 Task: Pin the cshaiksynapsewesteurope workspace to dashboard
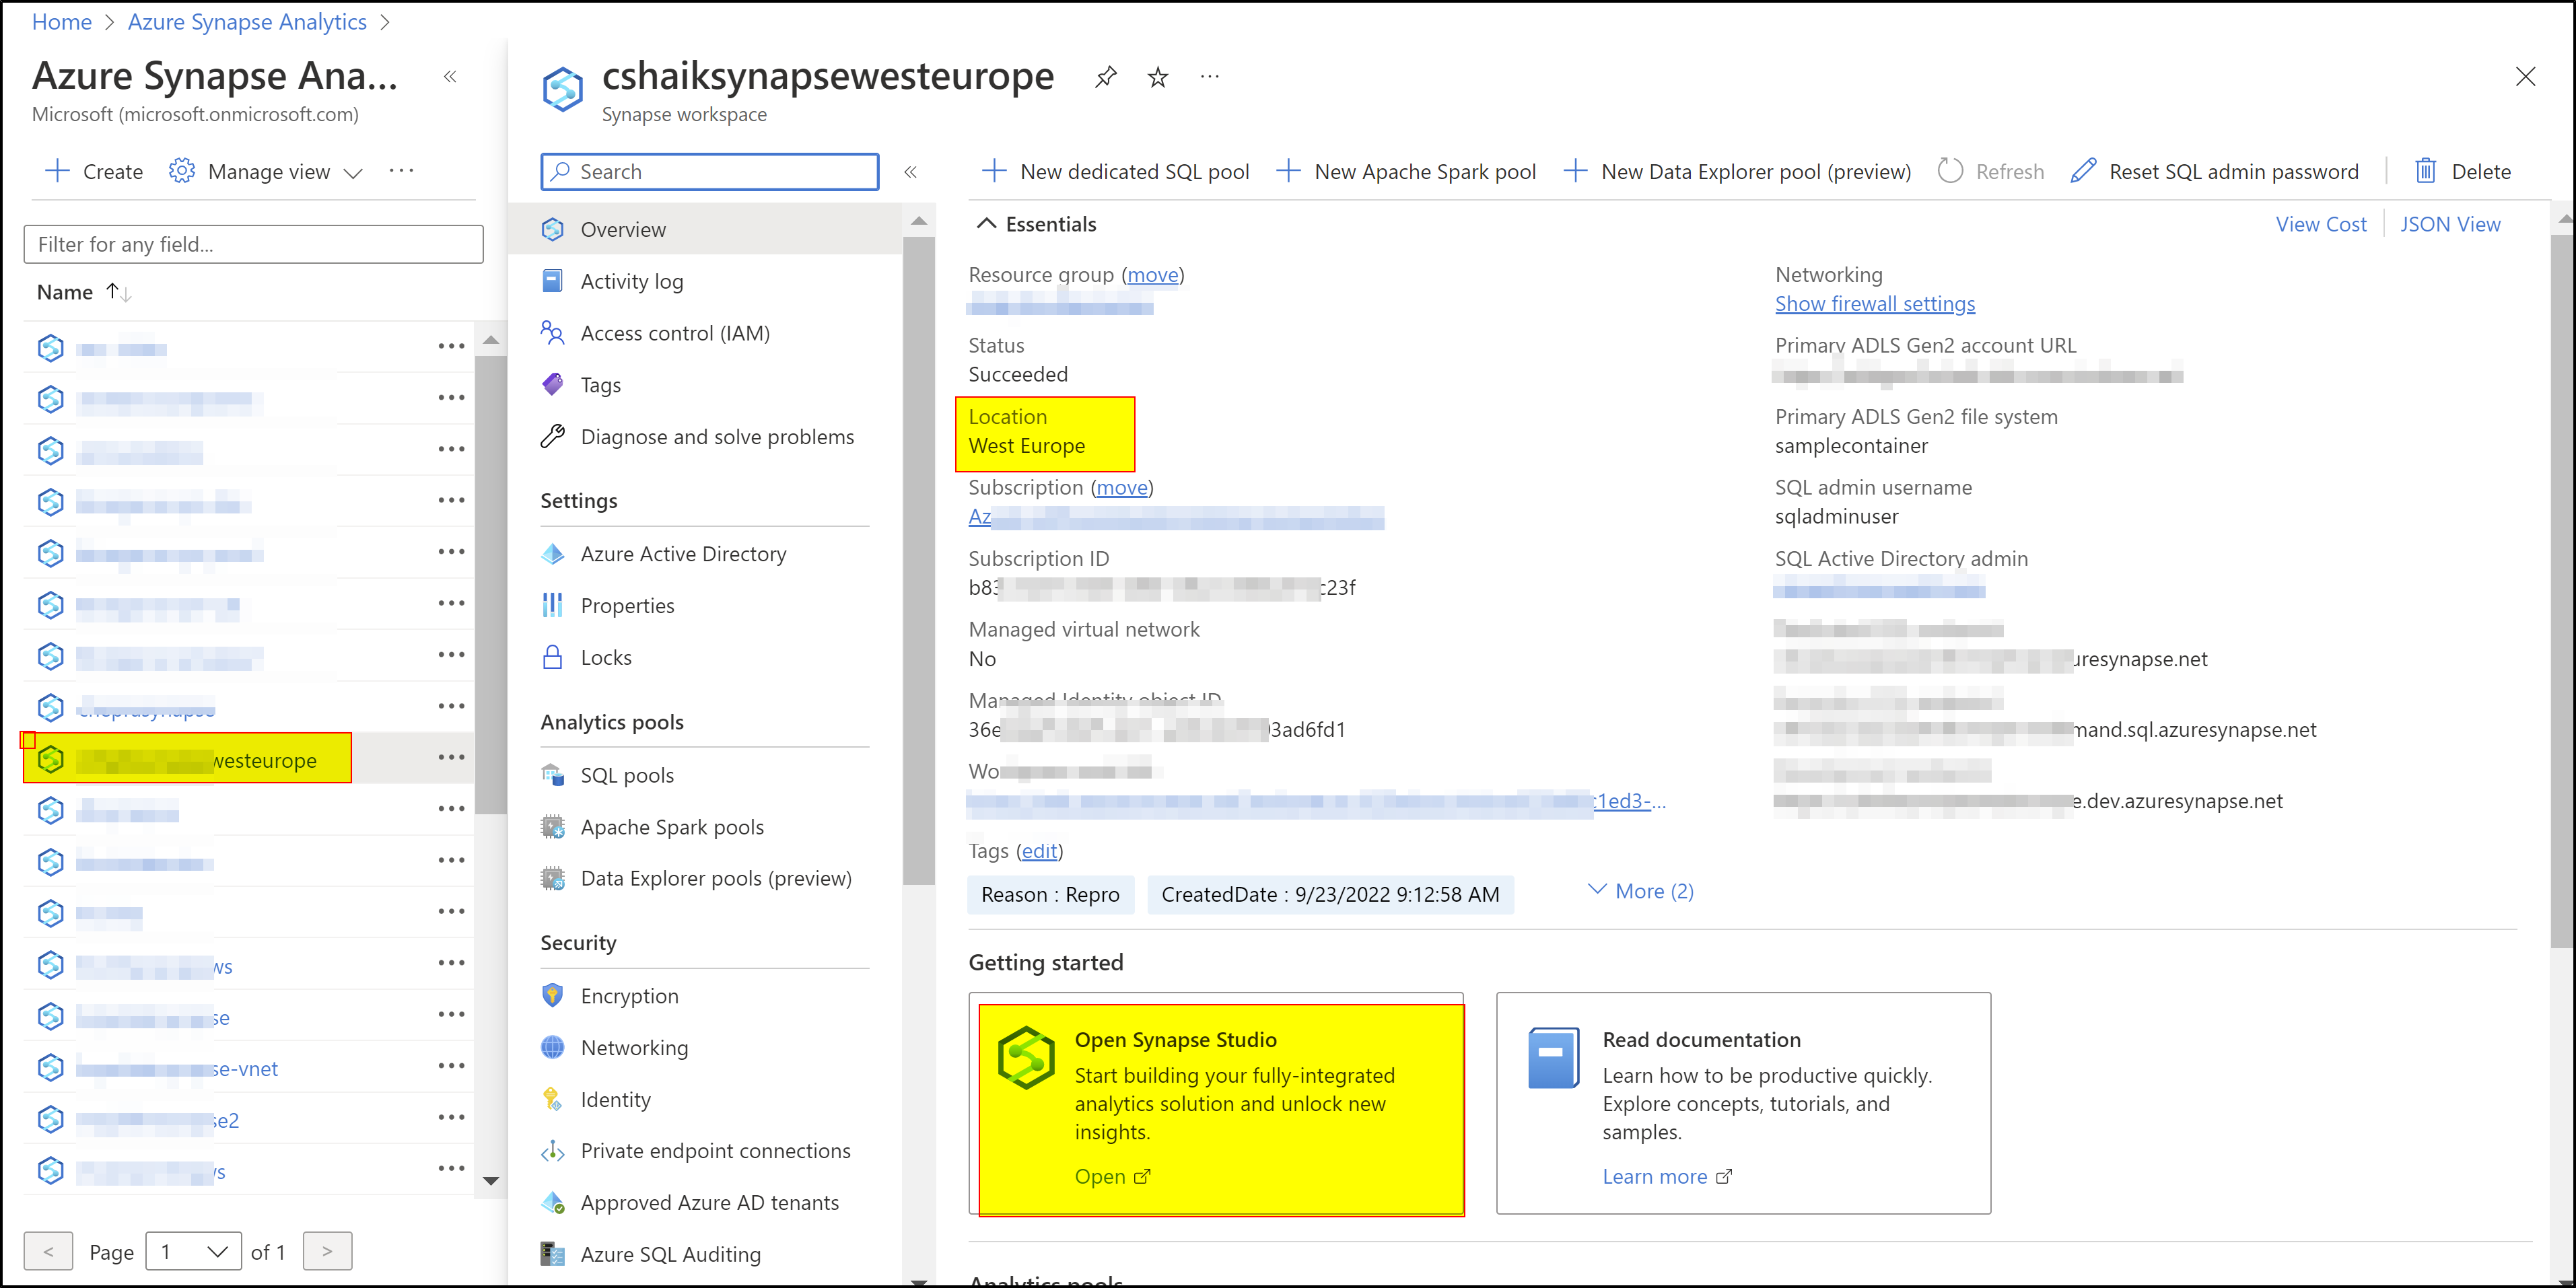1105,76
